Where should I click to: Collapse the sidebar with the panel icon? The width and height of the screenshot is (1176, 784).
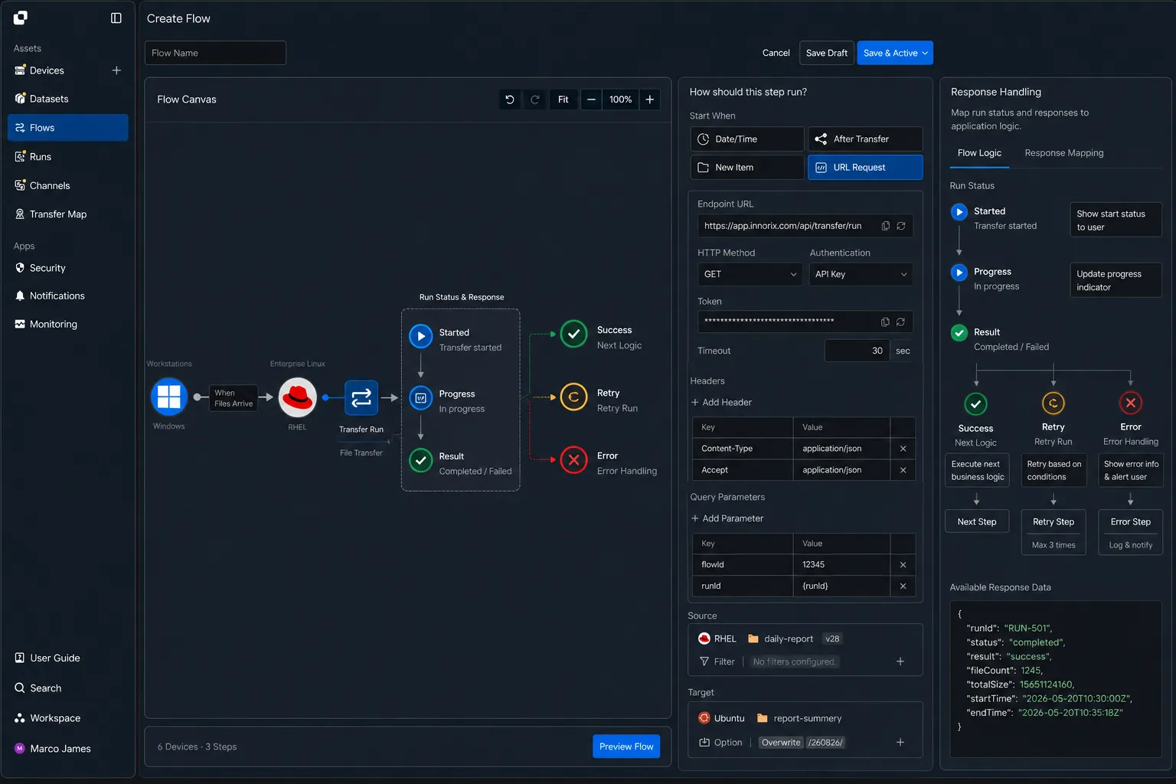point(116,18)
